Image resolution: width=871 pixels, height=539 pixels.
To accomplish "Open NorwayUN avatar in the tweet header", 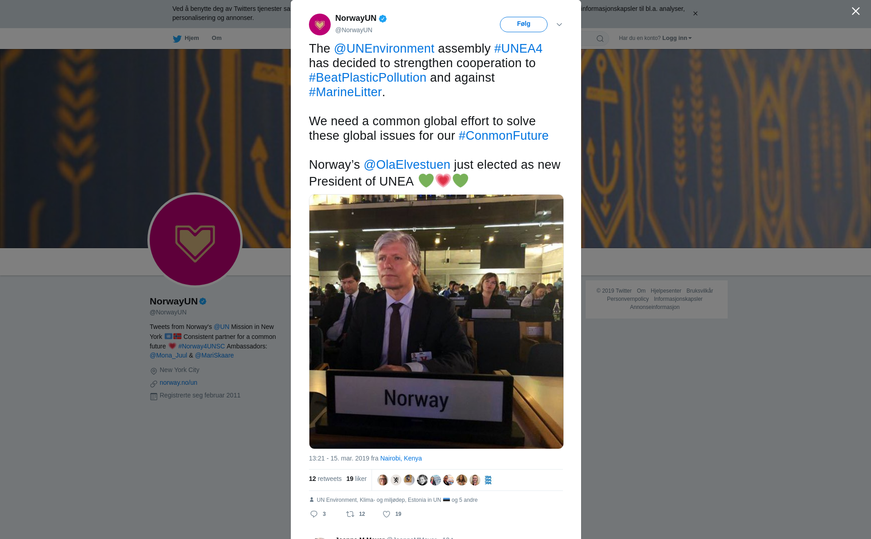I will pos(320,24).
